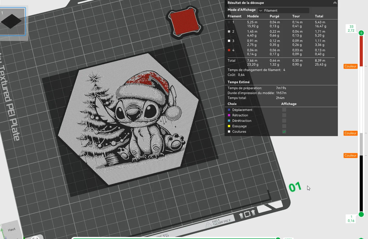Click the gray swatch of filament 2
This screenshot has width=368, height=239.
[x=229, y=32]
